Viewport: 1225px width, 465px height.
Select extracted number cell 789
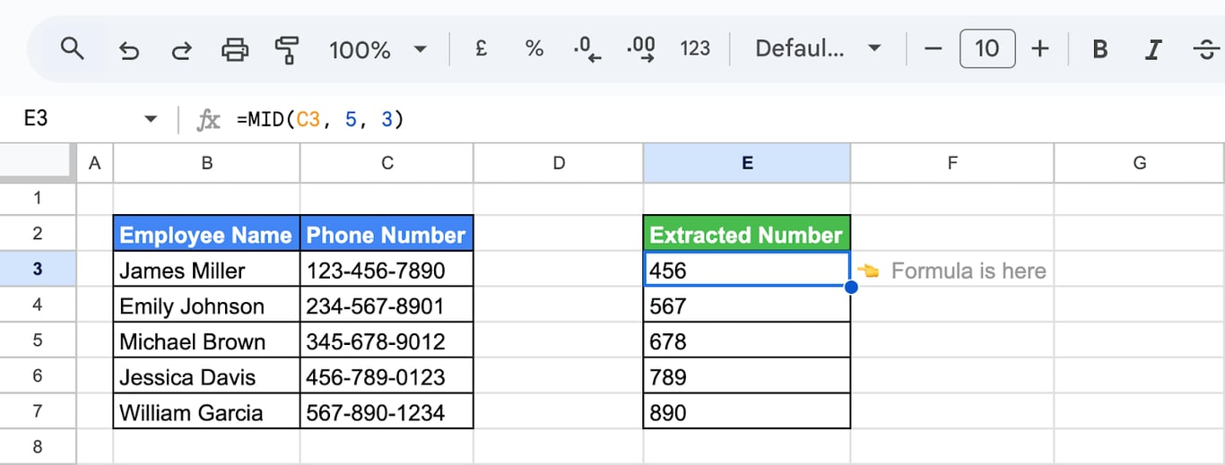tap(747, 377)
